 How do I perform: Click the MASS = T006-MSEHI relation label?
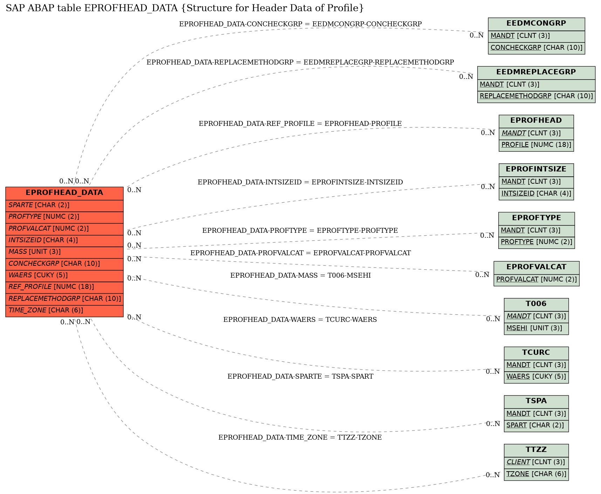pos(300,276)
